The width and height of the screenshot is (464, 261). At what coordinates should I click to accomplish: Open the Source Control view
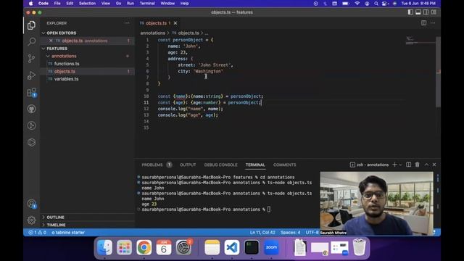click(x=31, y=58)
